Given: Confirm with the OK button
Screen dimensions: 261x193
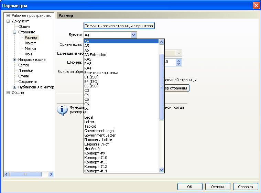Looking at the screenshot, I should [190, 187].
